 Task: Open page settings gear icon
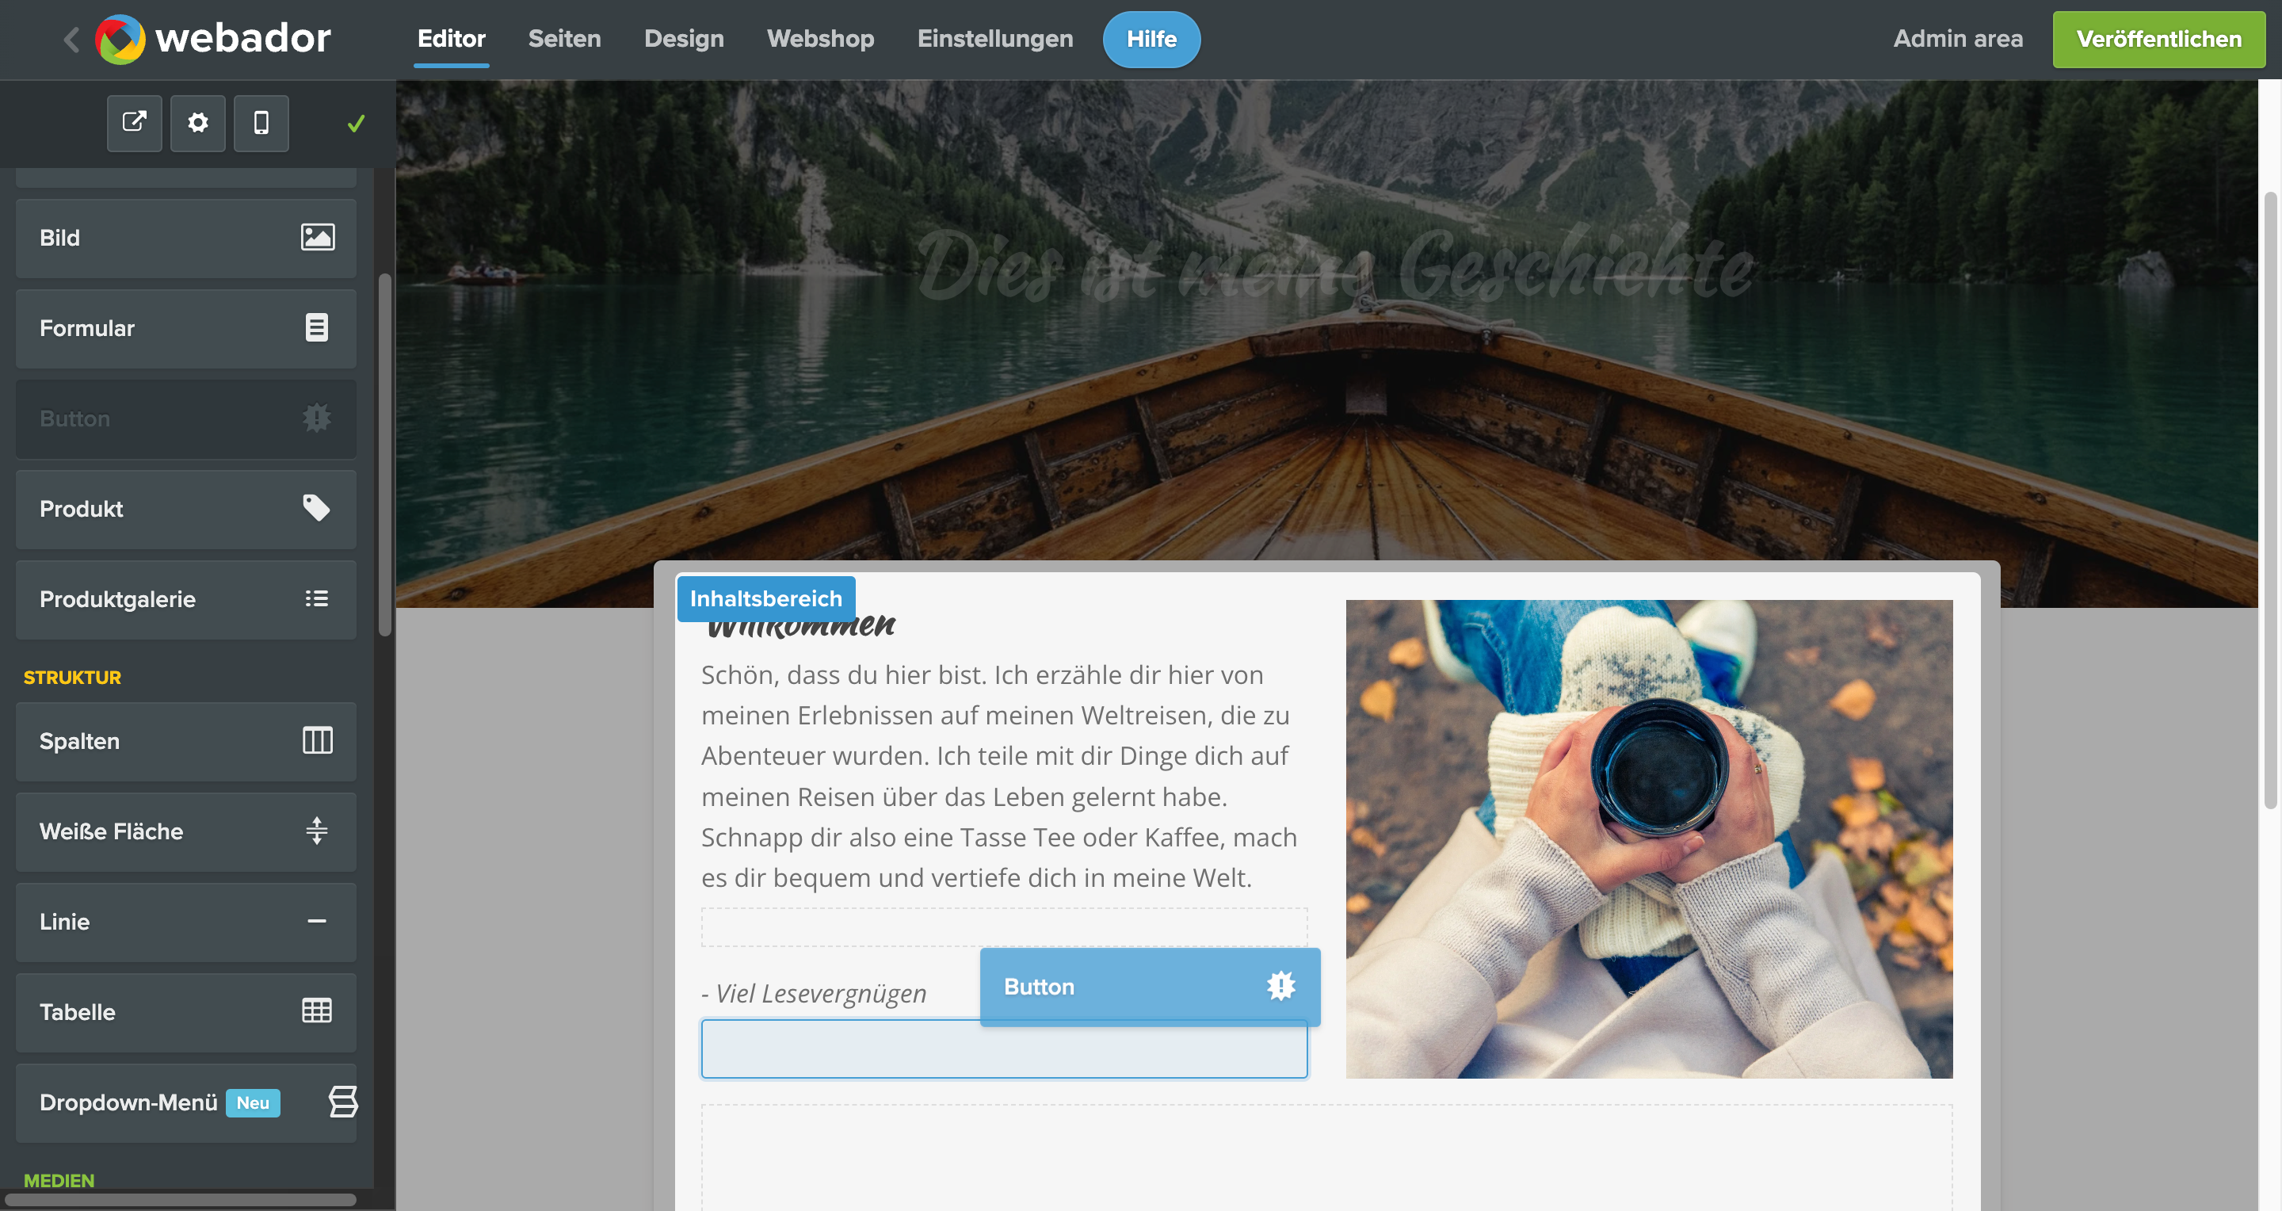pos(197,122)
